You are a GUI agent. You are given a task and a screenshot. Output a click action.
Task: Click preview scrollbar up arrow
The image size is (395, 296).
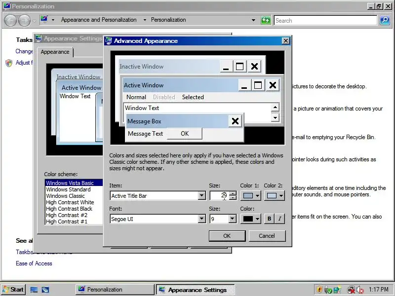[275, 108]
